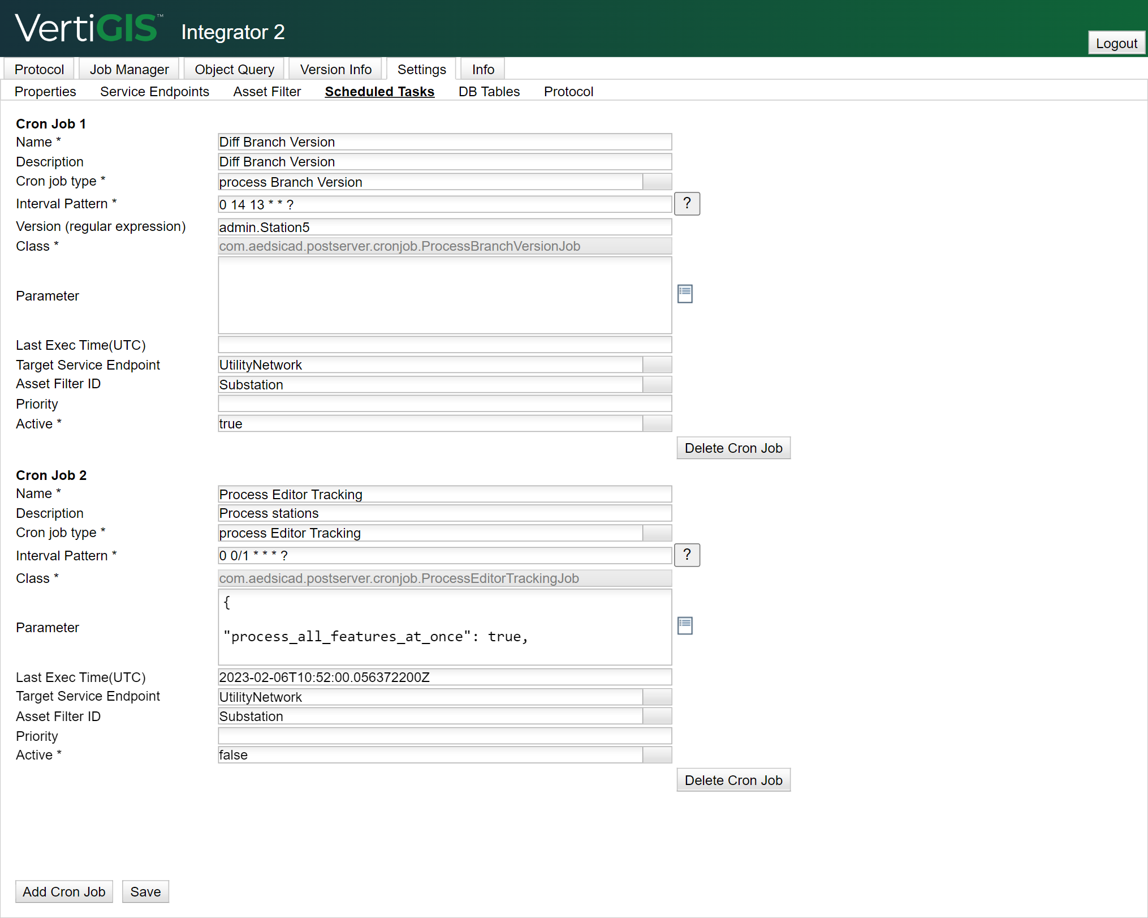Click the Add Cron Job button
Viewport: 1148px width, 918px height.
[64, 891]
